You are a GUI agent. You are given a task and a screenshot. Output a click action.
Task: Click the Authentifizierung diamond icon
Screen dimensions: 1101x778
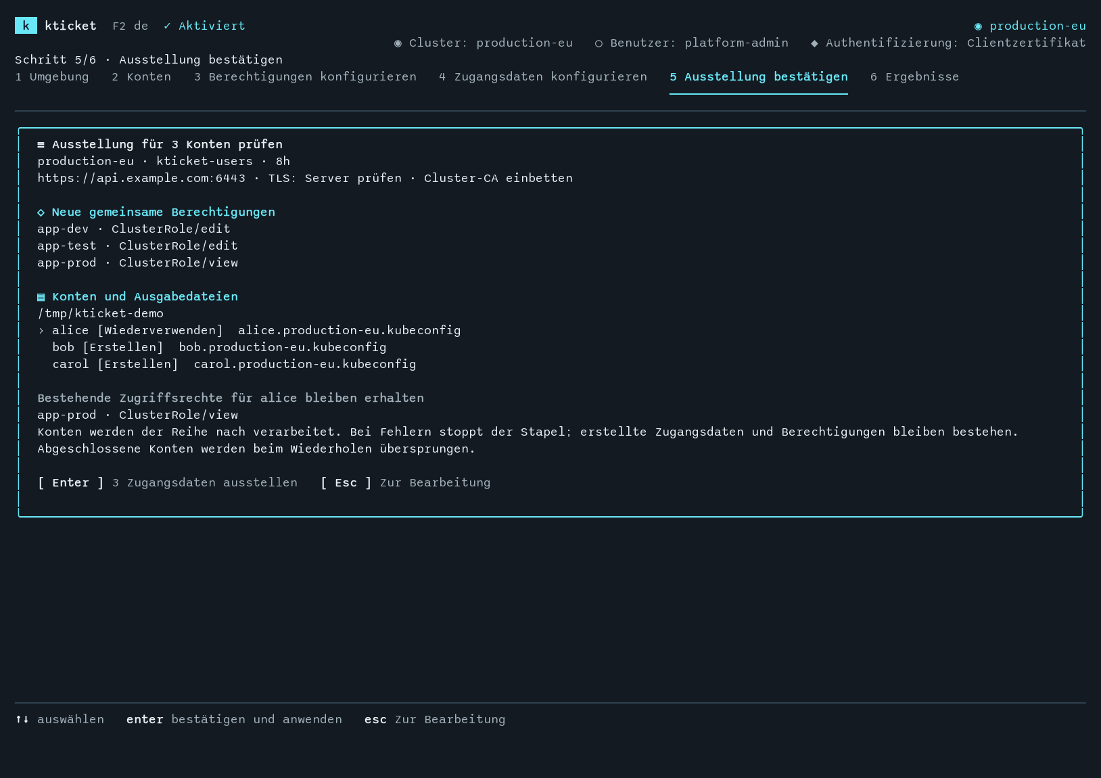click(x=814, y=43)
